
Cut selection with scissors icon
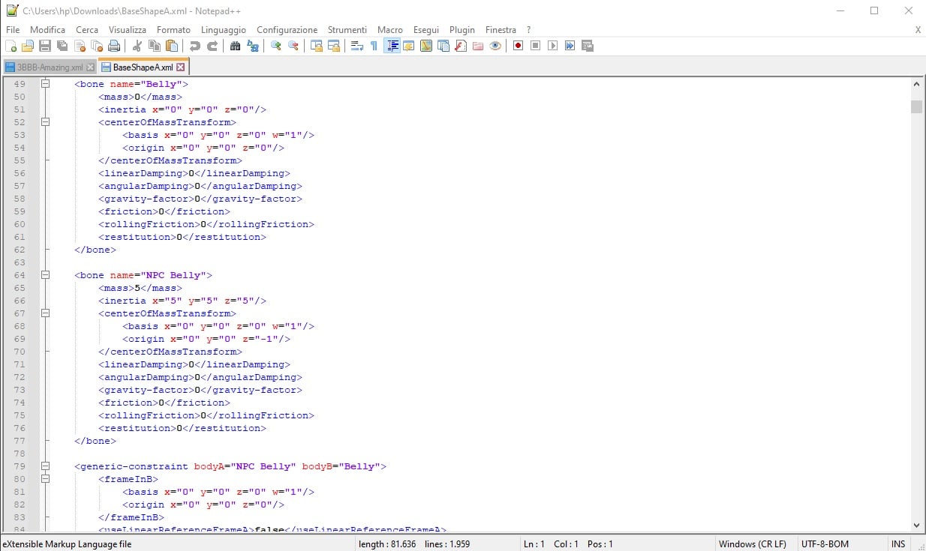tap(137, 46)
